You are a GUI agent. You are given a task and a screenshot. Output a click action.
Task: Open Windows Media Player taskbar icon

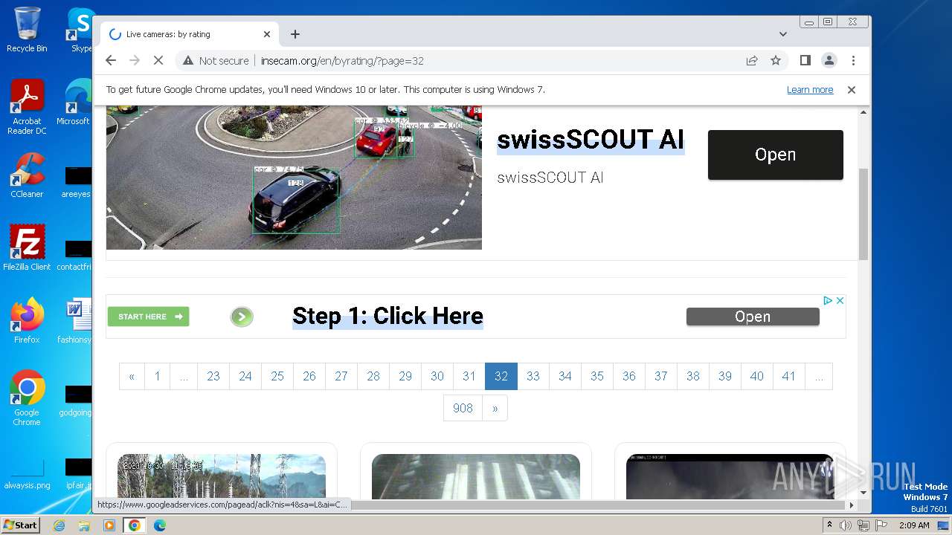click(109, 525)
